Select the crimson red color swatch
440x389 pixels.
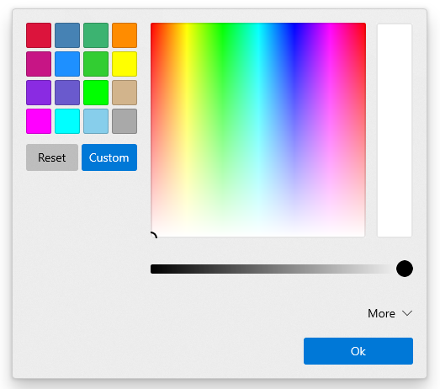(x=39, y=35)
